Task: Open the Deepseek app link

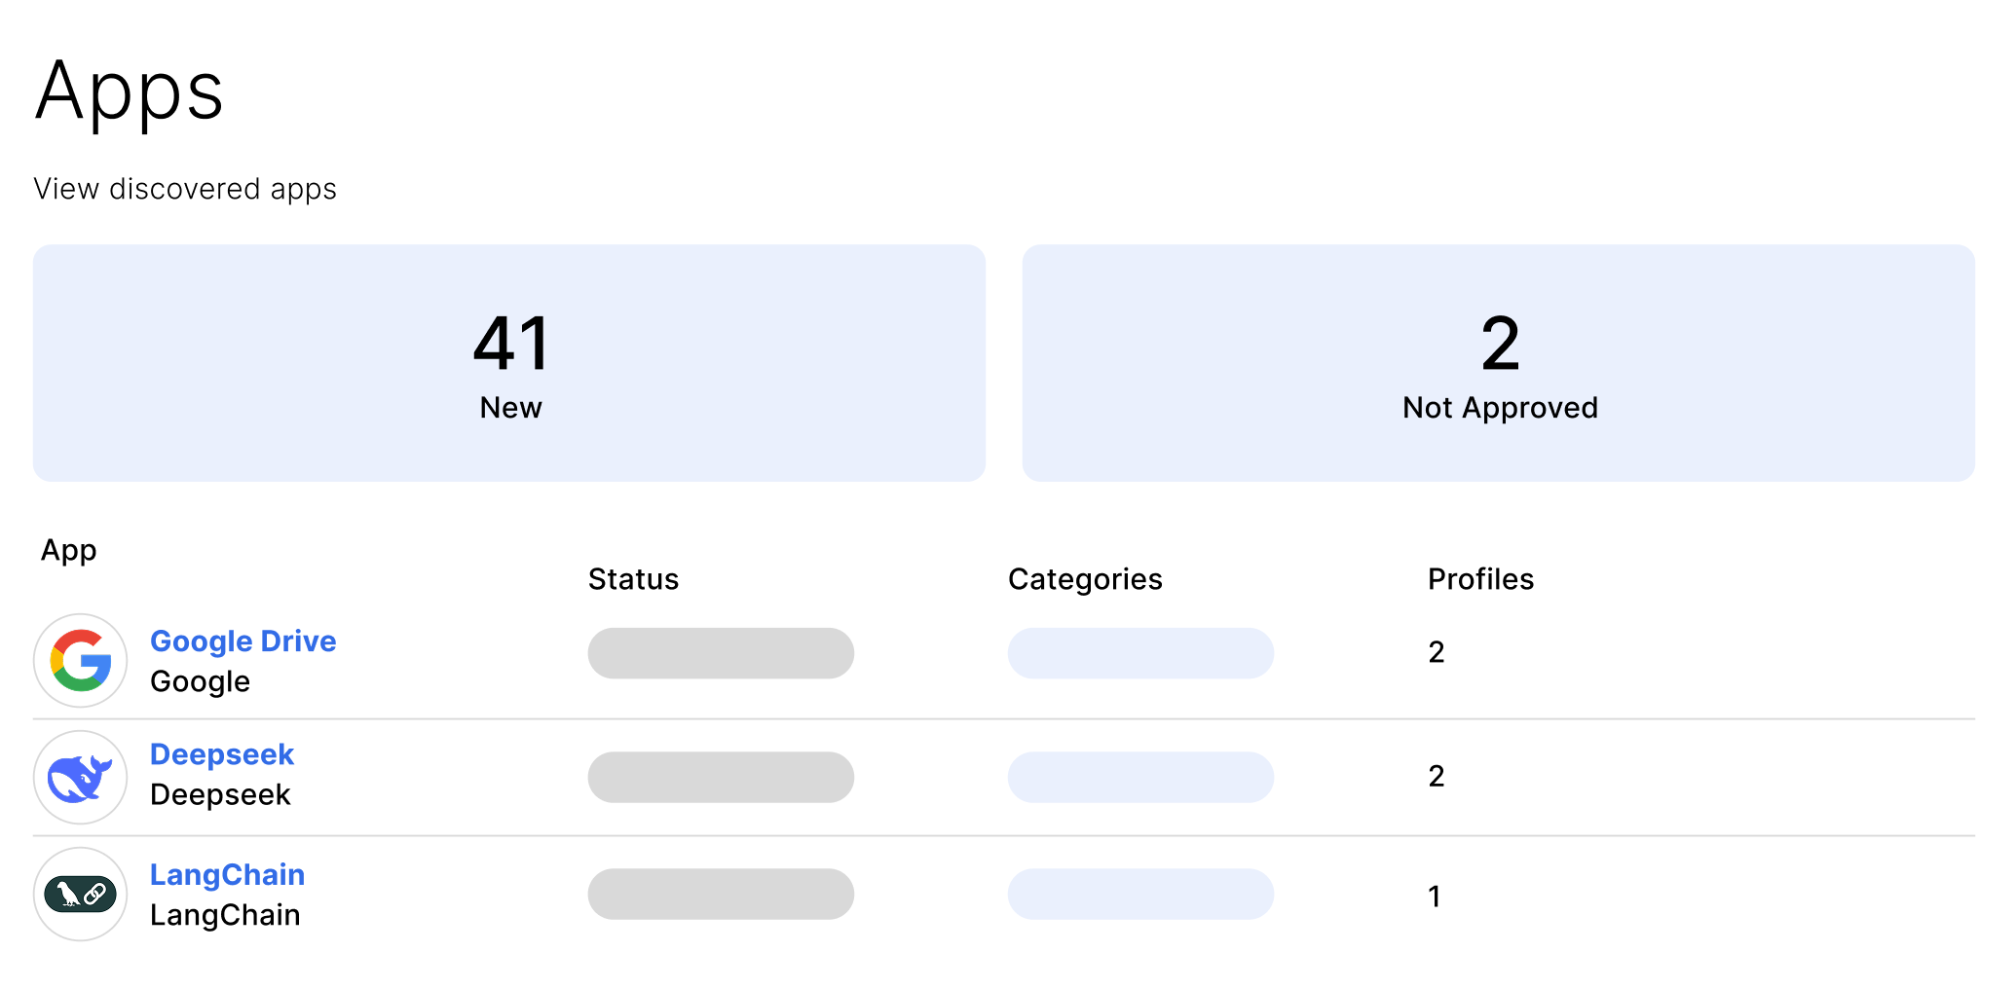Action: tap(221, 754)
